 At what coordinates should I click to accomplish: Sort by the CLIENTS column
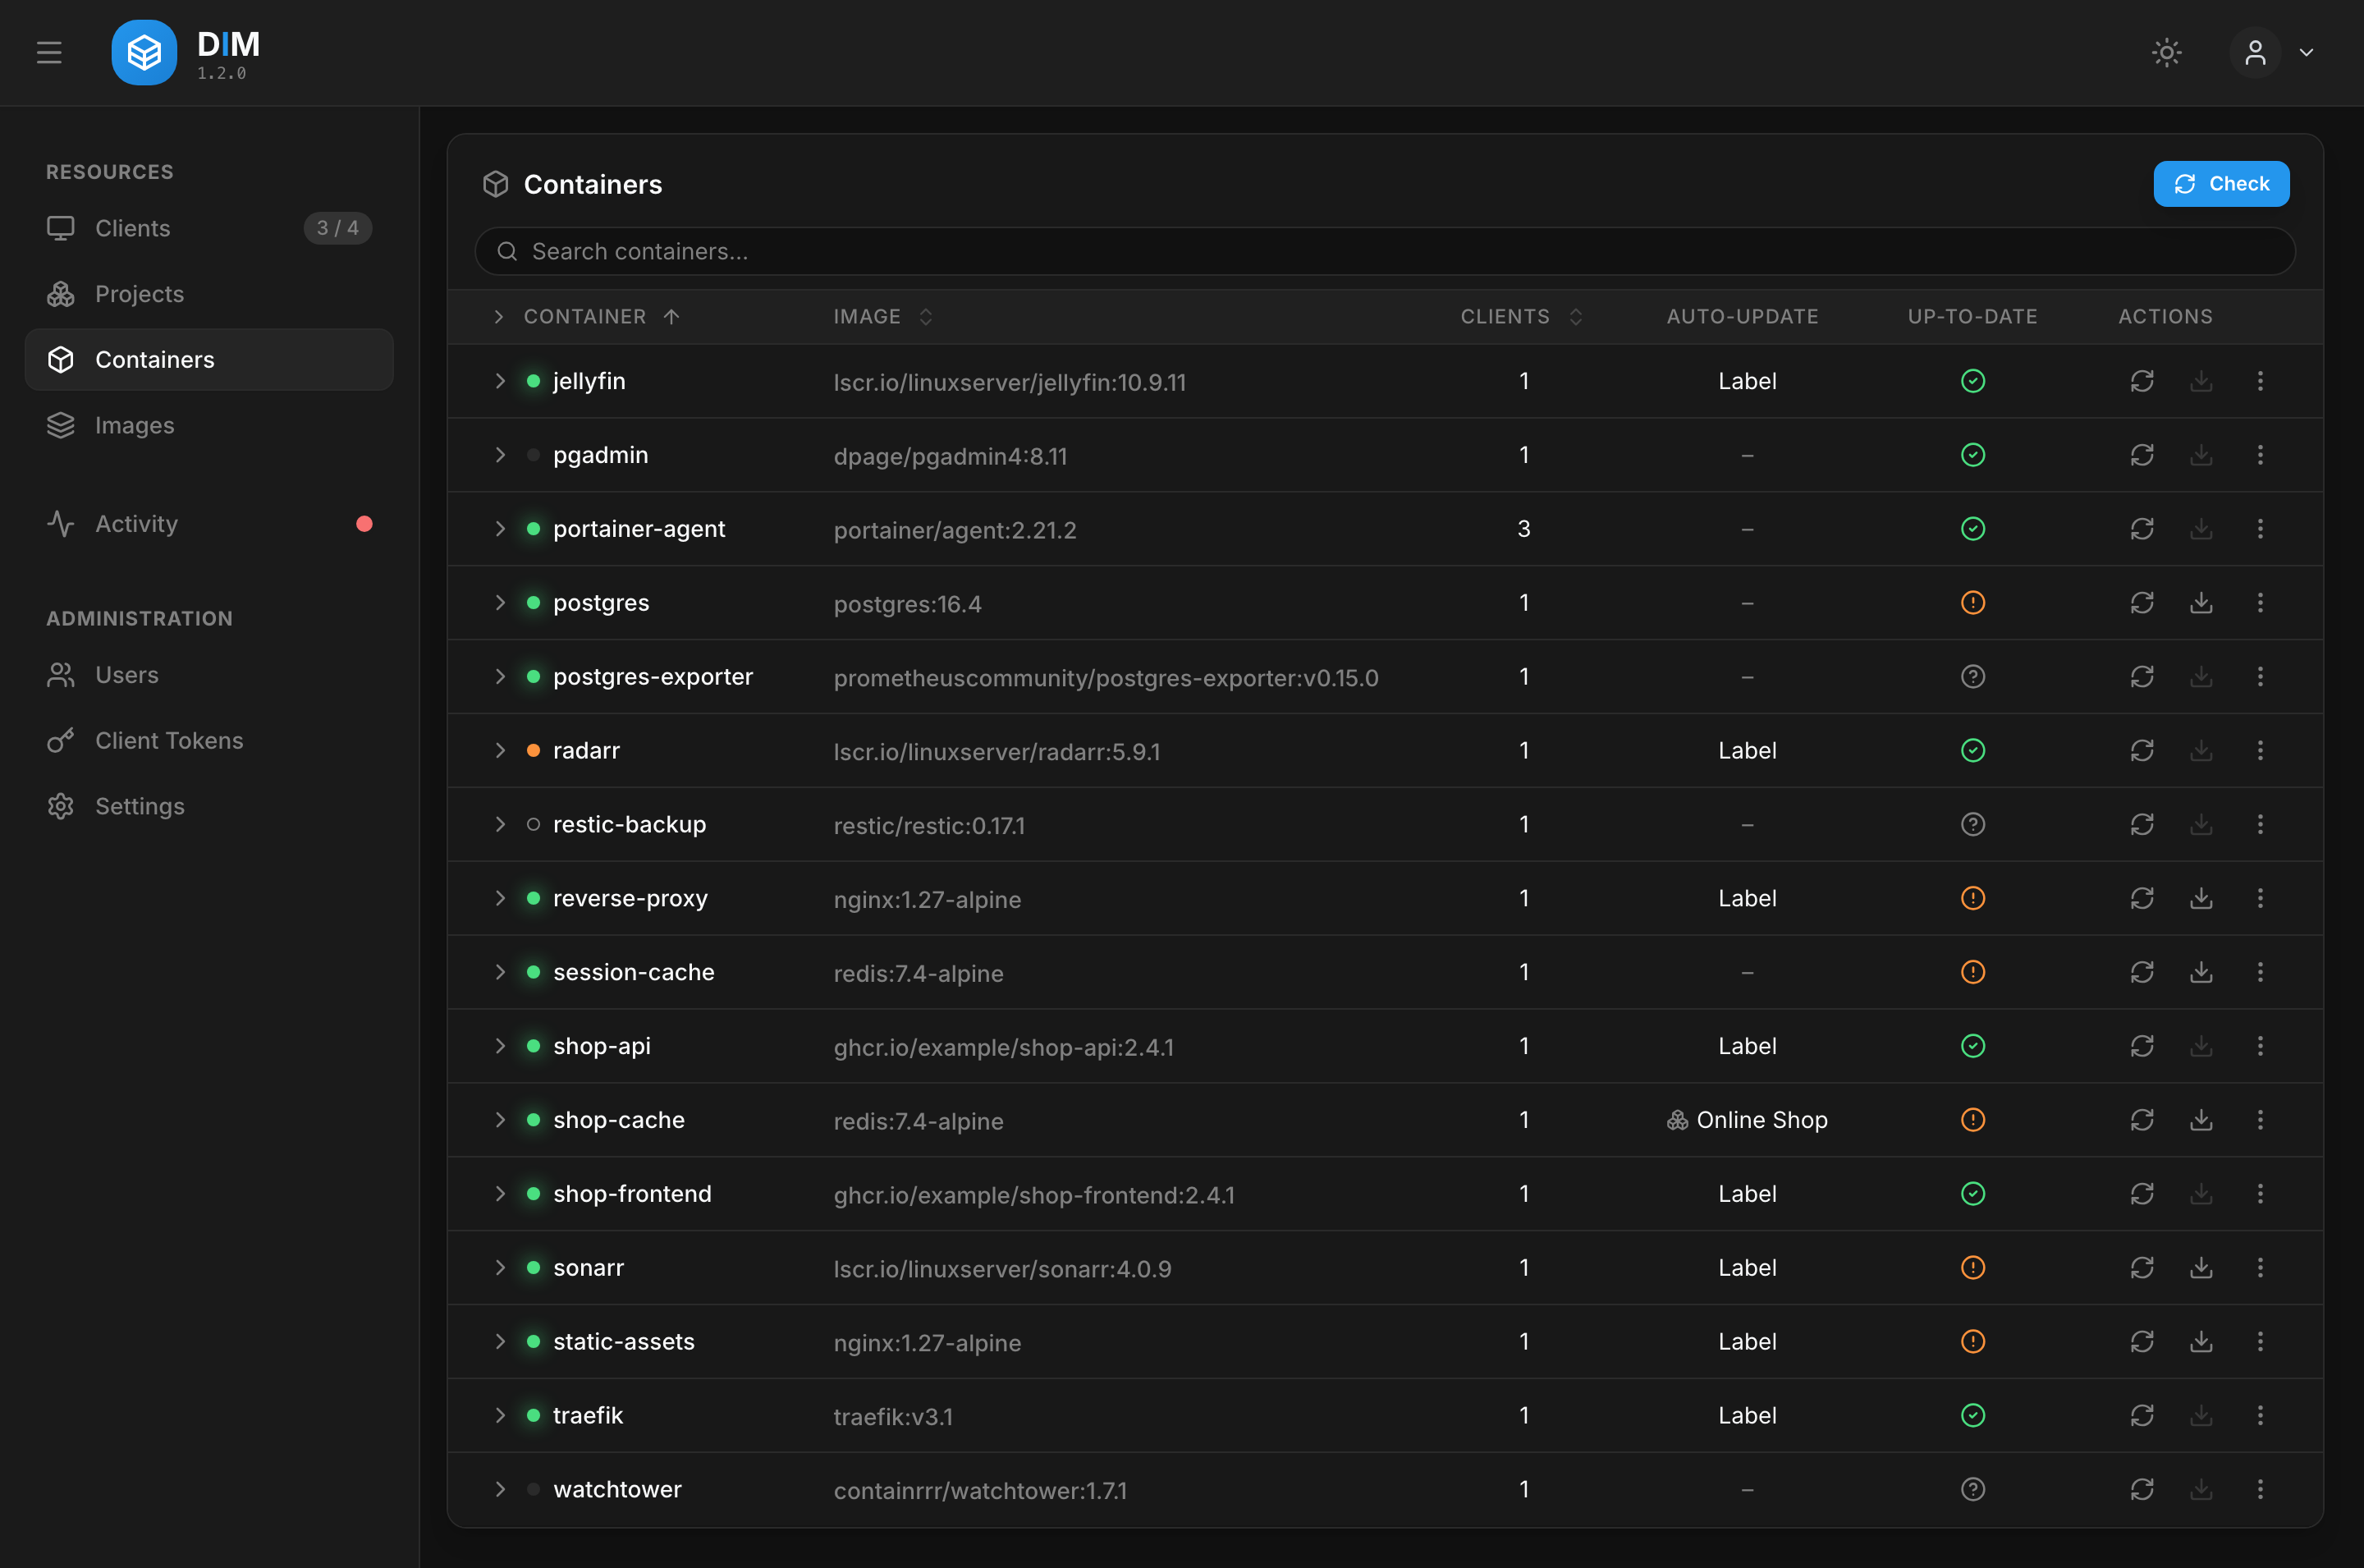(1521, 317)
